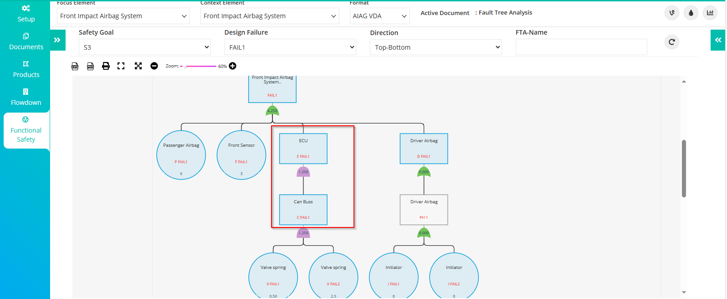The width and height of the screenshot is (727, 299).
Task: Click the Vine-style round icon button
Action: point(672,13)
